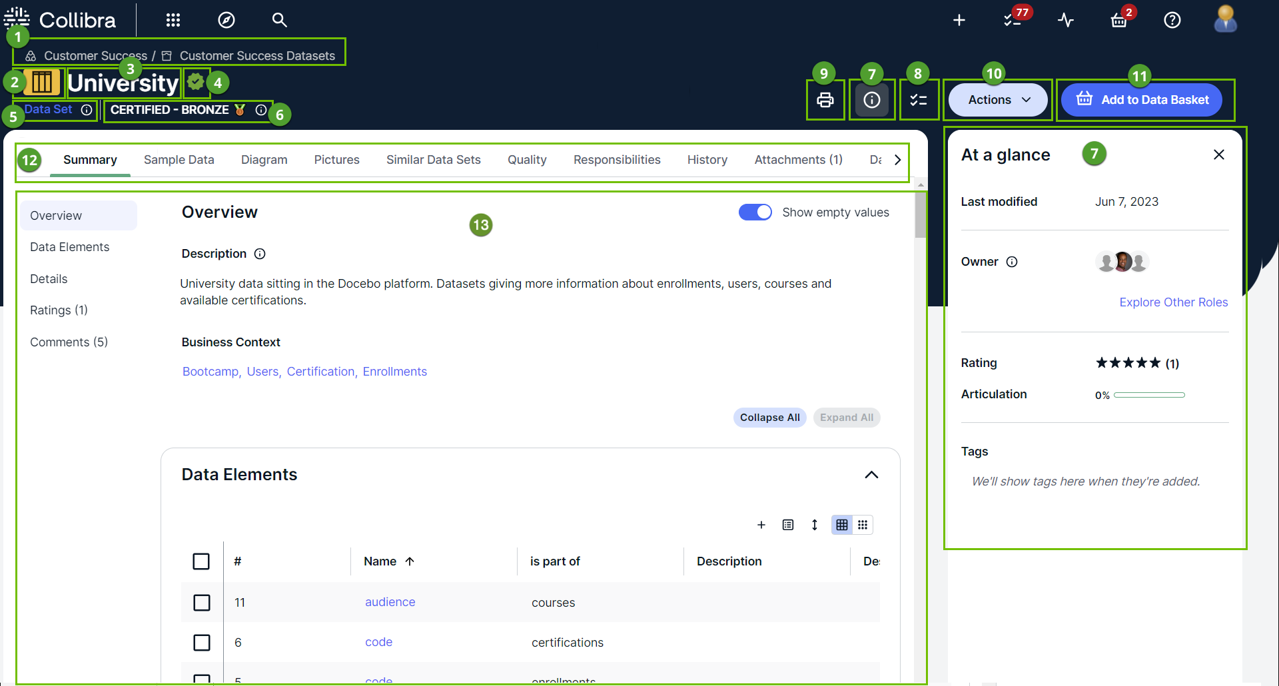
Task: Open the activity pulse icon in header
Action: pos(1066,20)
